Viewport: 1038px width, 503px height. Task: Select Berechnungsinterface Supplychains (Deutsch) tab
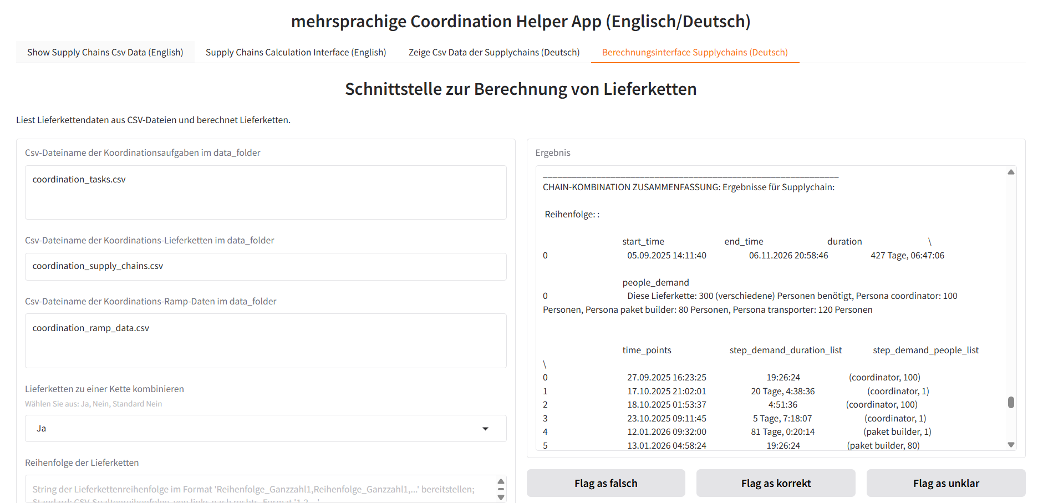(695, 52)
